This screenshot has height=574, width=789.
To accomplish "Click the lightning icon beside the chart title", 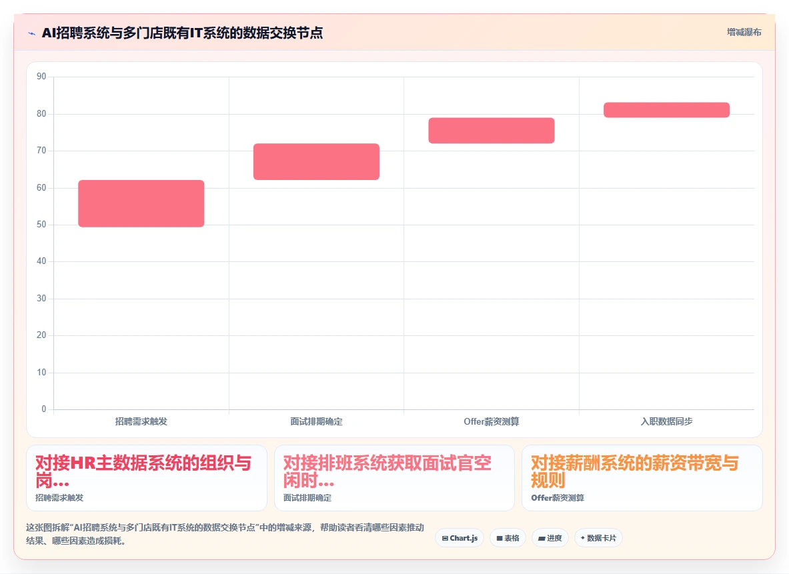I will tap(32, 34).
